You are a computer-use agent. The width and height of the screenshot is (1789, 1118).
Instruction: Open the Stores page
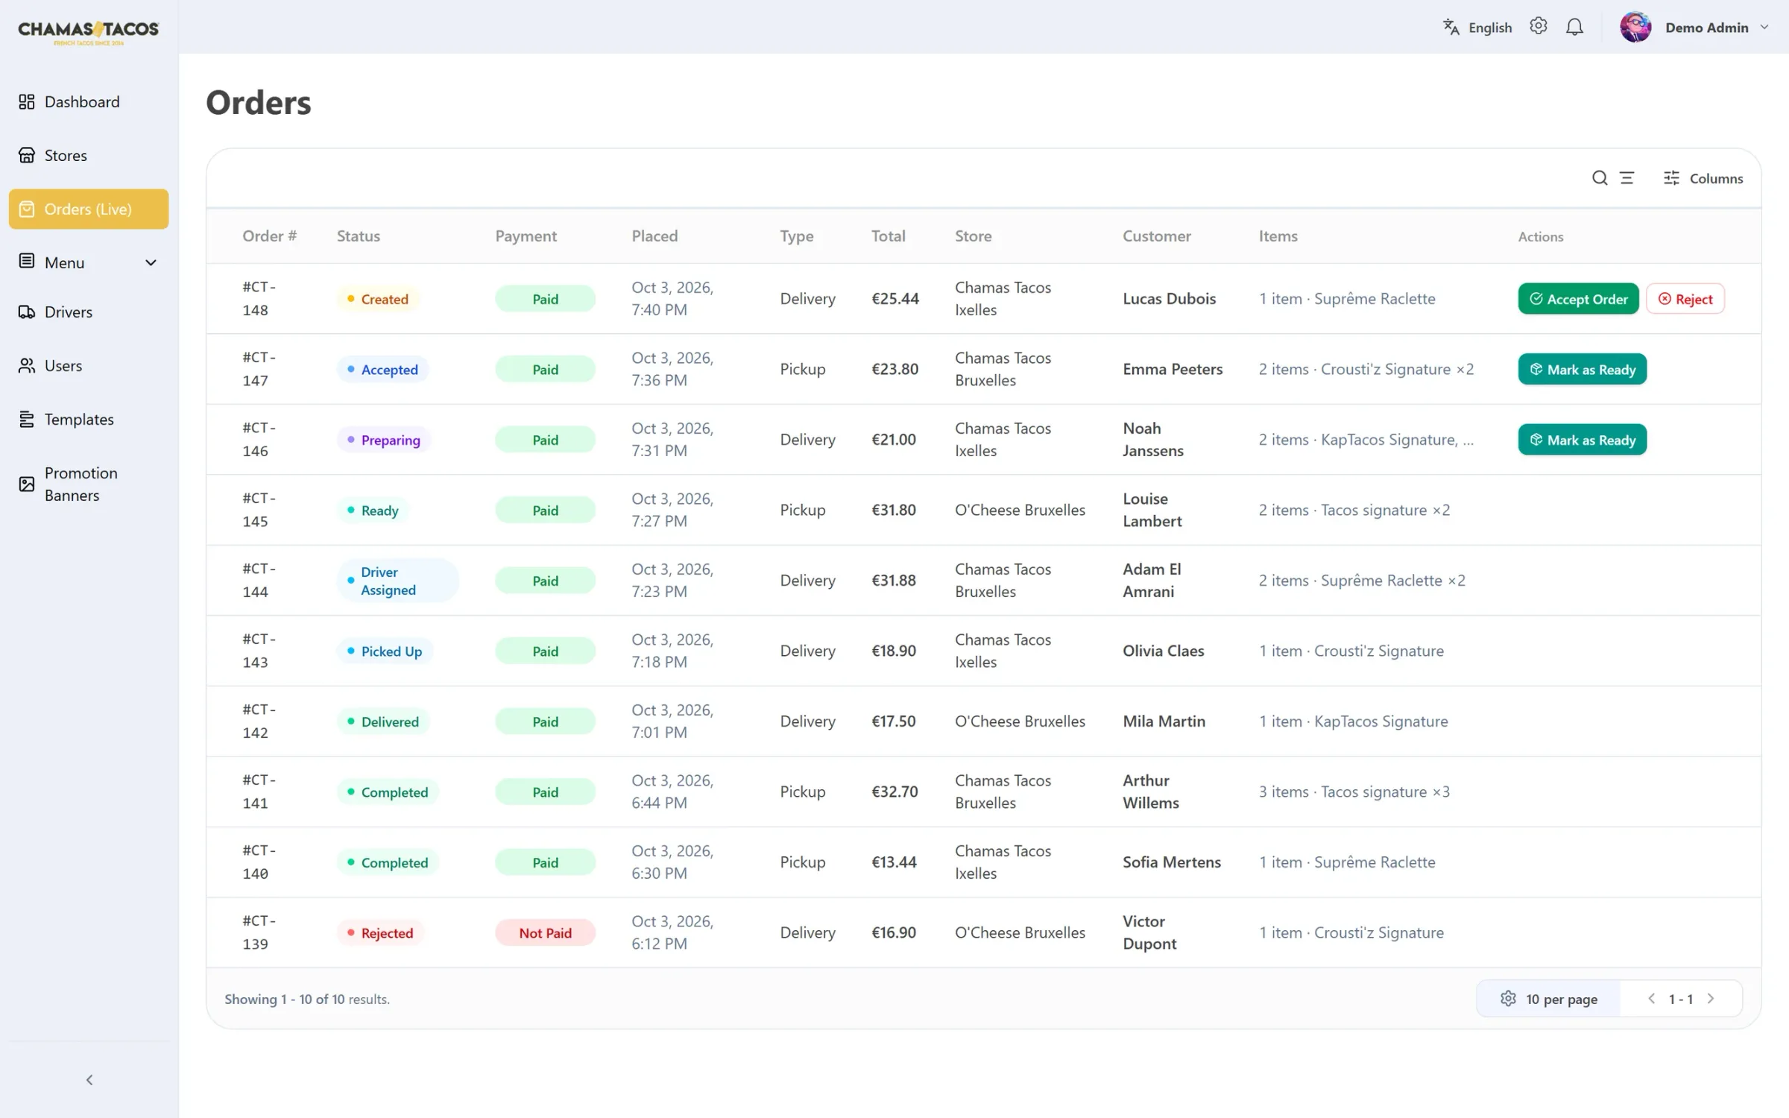click(x=89, y=155)
